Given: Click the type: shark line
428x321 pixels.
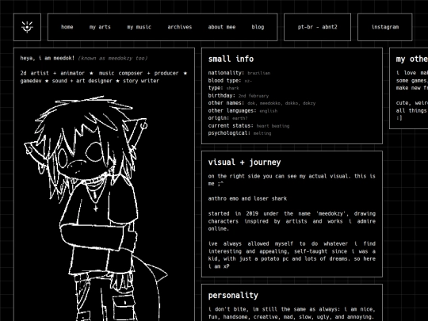Looking at the screenshot, I should 224,88.
